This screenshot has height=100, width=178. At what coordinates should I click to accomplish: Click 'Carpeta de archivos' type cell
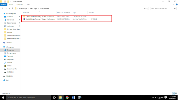point(80,16)
